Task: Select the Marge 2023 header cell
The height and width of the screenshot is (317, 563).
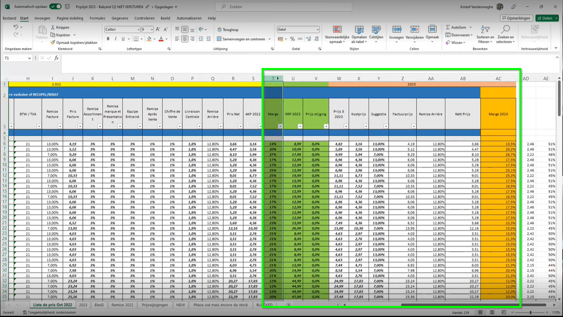Action: coord(498,114)
